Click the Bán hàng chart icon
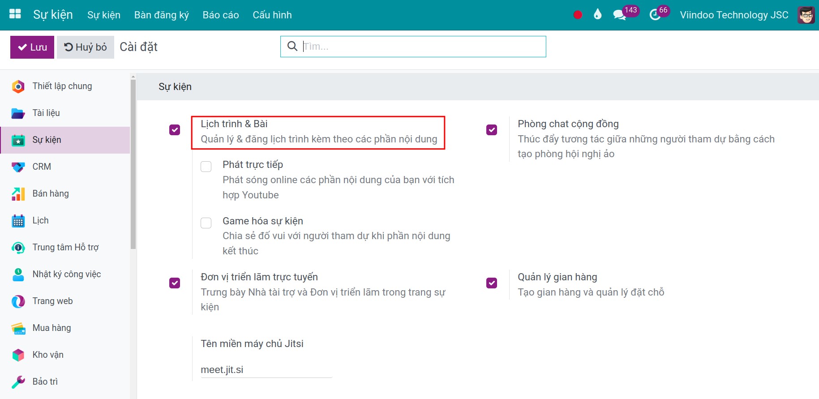 [18, 194]
